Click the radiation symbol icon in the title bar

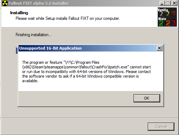[5, 3]
